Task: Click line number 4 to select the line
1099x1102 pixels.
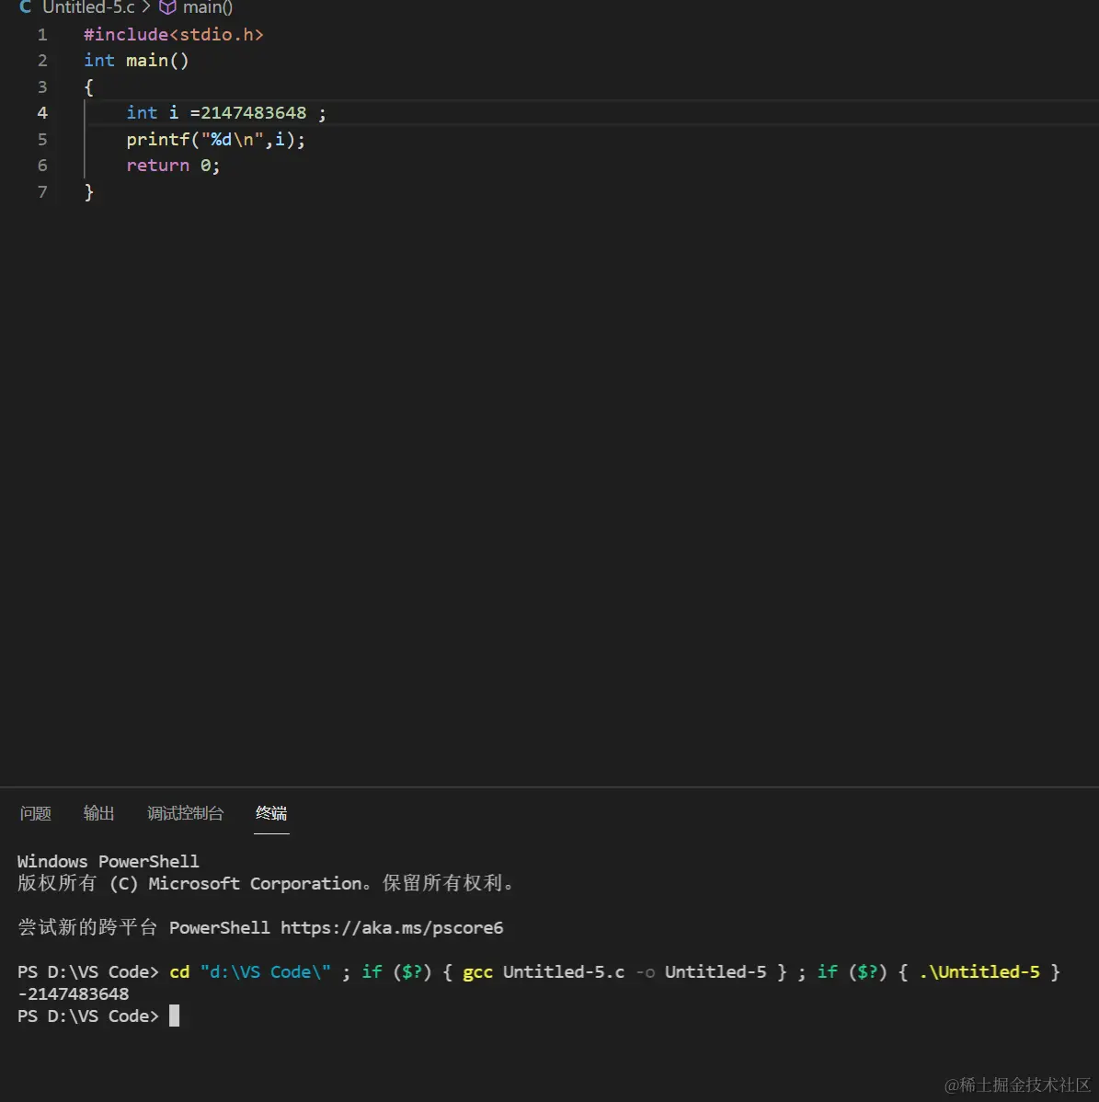Action: 41,112
